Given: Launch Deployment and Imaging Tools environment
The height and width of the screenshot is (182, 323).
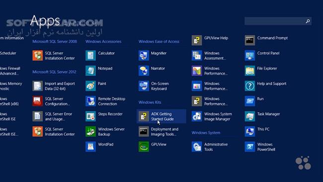Looking at the screenshot, I should click(159, 132).
